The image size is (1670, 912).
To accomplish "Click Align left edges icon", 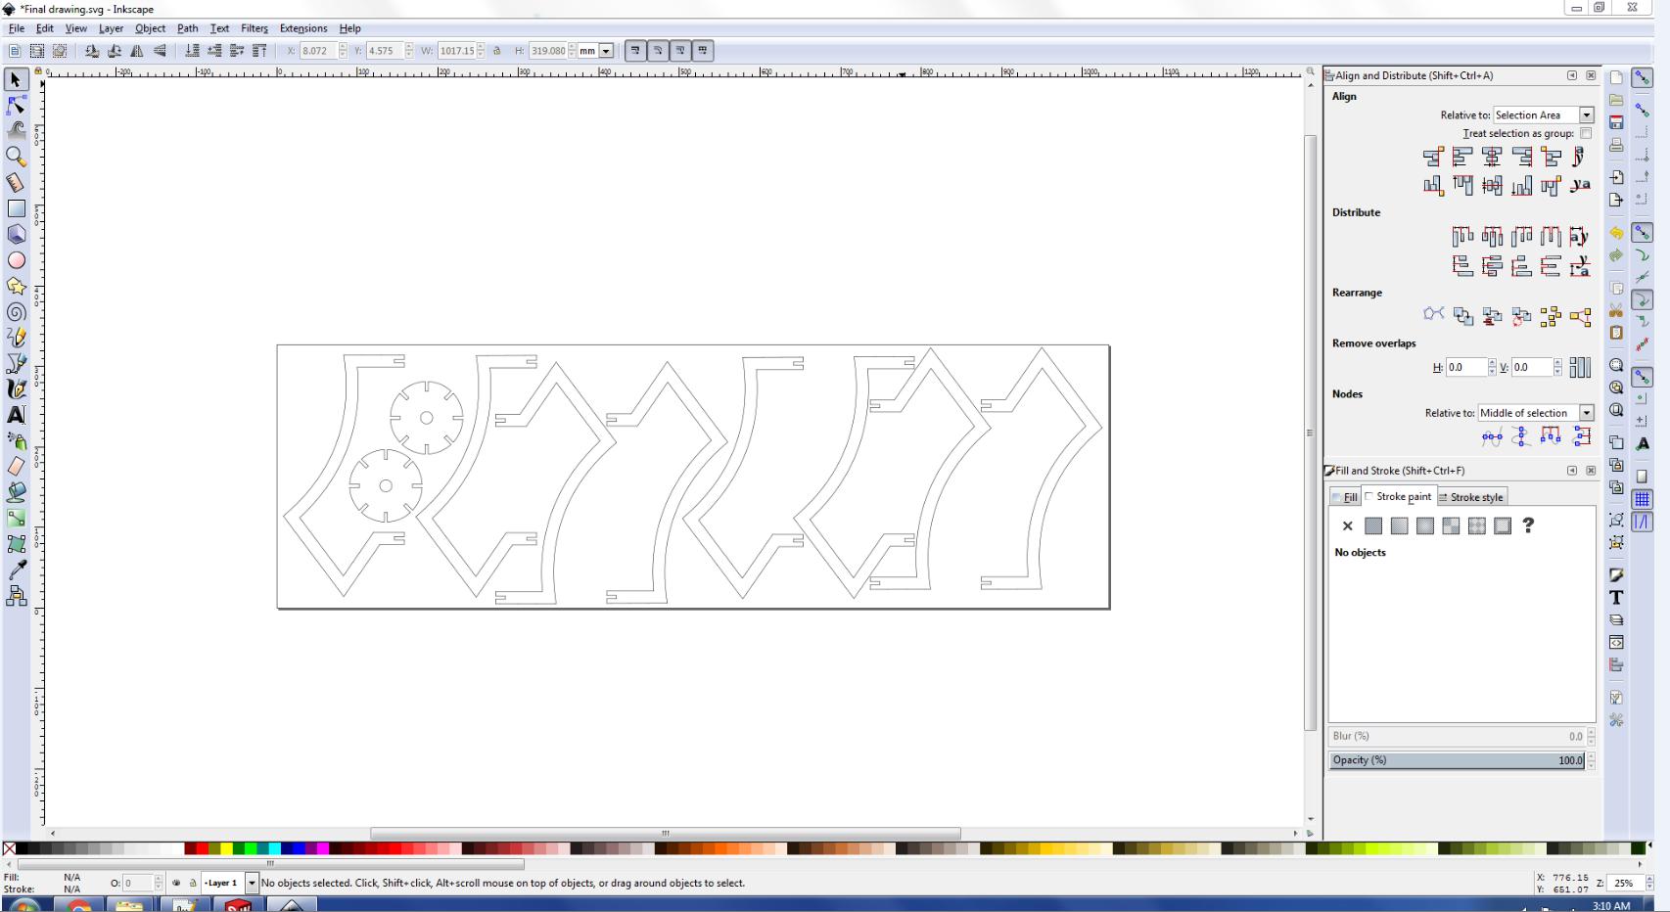I will point(1462,157).
